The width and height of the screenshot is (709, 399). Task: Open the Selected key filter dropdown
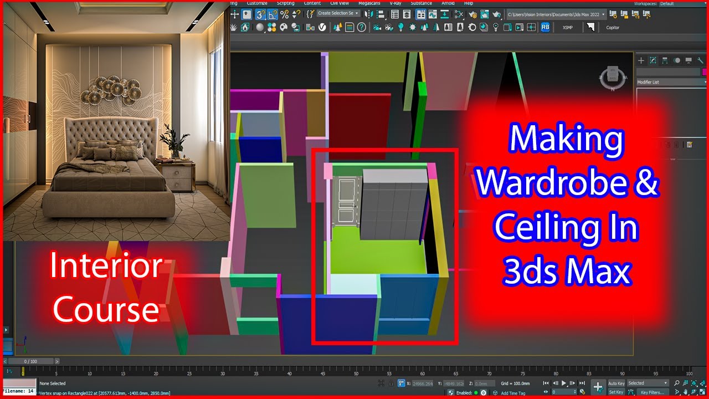click(648, 383)
